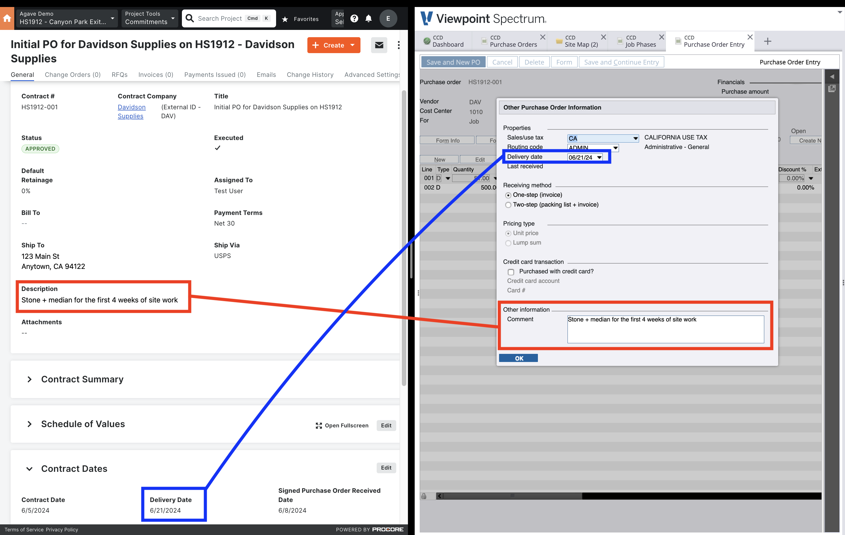845x535 pixels.
Task: Switch to Payments Issued (0) tab
Action: tap(215, 75)
